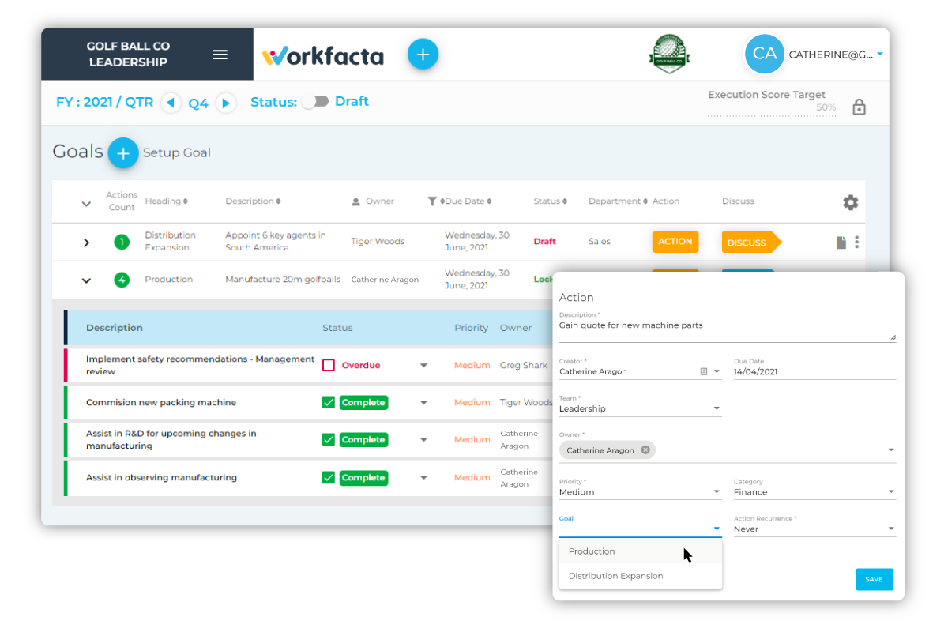Viewport: 948px width, 632px height.
Task: Open the three-dot menu on Distribution Expansion row
Action: (856, 242)
